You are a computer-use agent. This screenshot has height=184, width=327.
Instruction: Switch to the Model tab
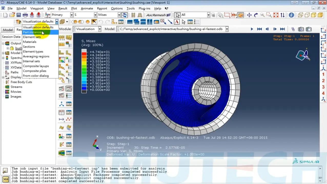pos(8,30)
